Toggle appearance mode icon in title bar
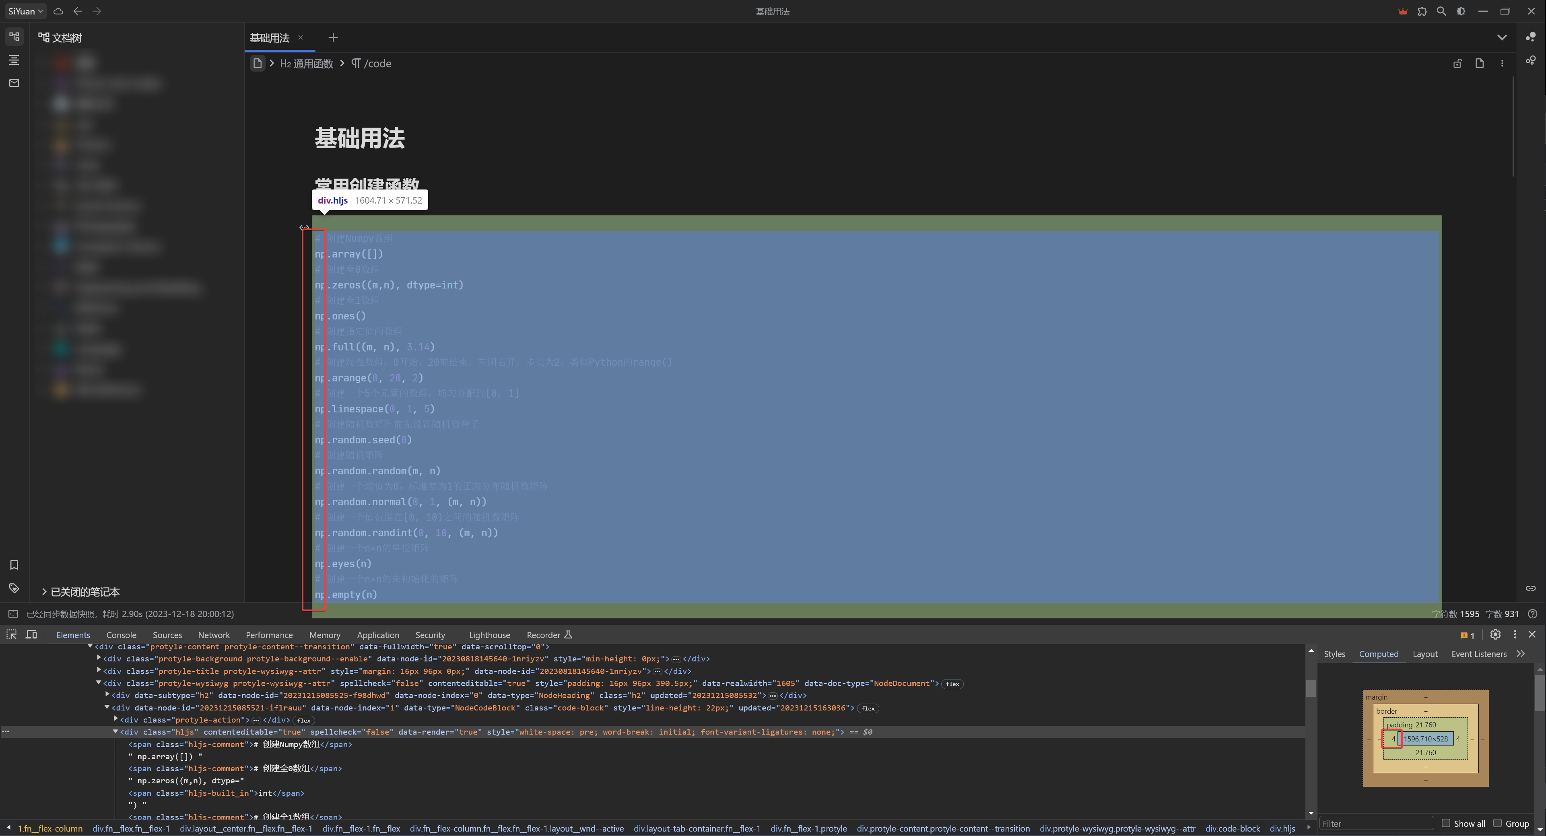This screenshot has width=1546, height=836. (x=1461, y=11)
